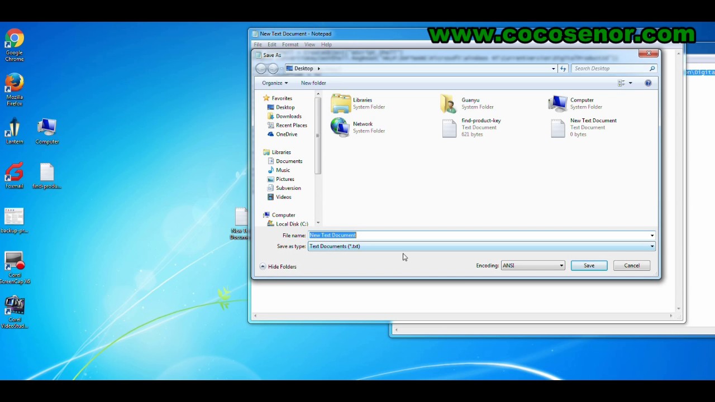Select OneDrive in Favorites

282,134
